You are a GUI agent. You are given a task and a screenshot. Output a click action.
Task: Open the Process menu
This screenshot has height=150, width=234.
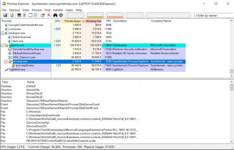(37, 10)
